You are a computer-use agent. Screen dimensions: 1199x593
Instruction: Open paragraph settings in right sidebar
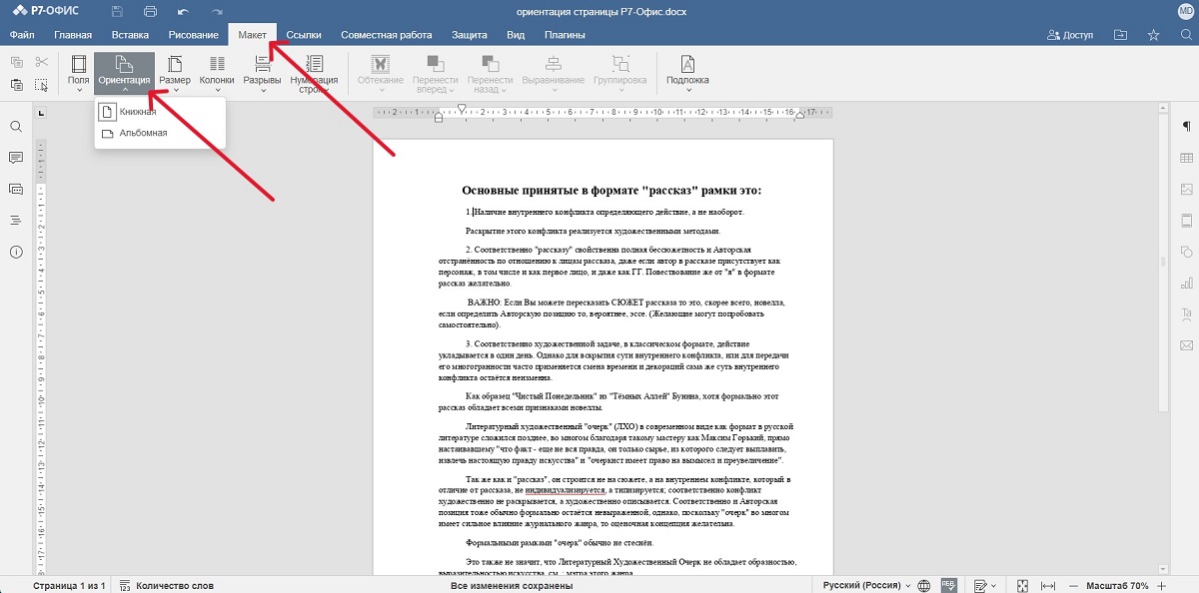click(x=1187, y=126)
